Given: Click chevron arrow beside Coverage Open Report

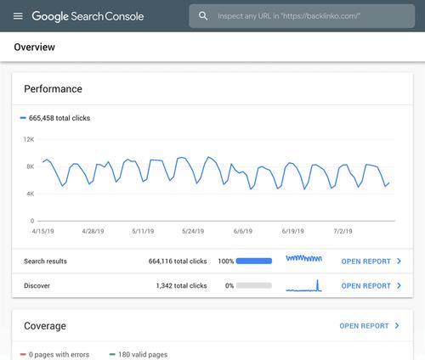Looking at the screenshot, I should coord(397,325).
